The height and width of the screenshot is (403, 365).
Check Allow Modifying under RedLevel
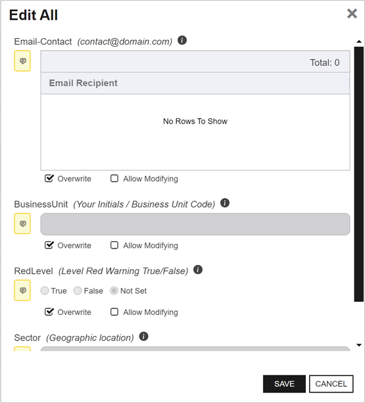pos(114,312)
